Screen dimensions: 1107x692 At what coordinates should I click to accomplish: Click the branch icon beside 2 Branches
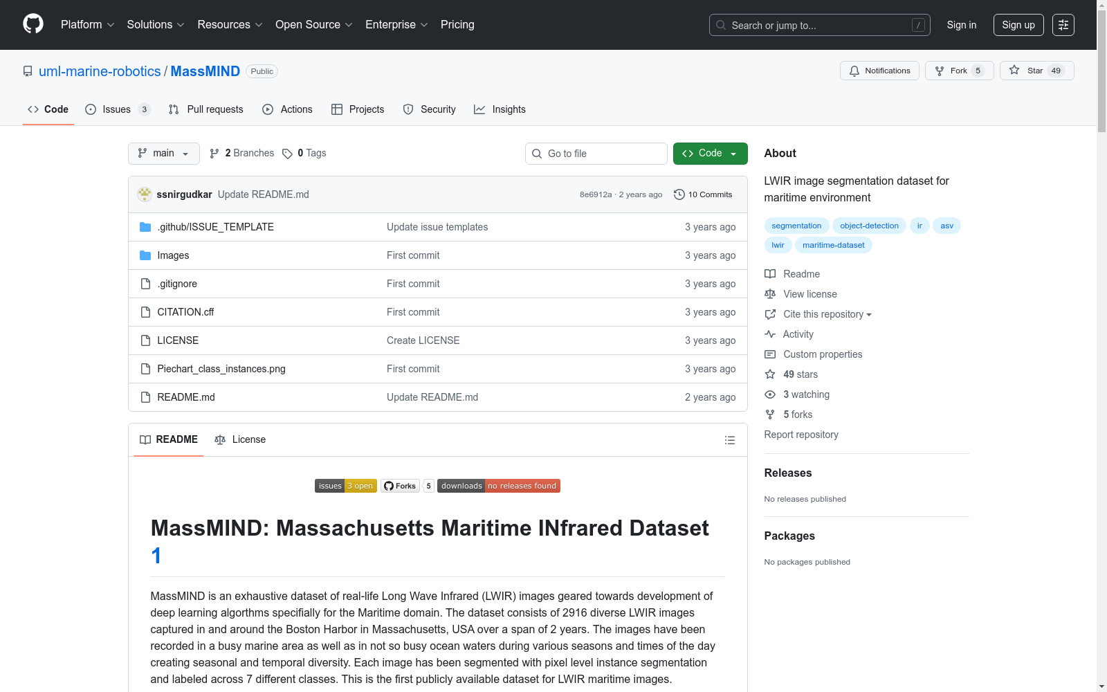pos(214,154)
